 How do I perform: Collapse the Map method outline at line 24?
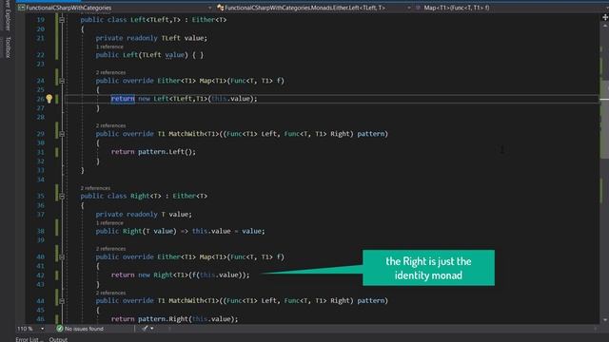[x=62, y=81]
